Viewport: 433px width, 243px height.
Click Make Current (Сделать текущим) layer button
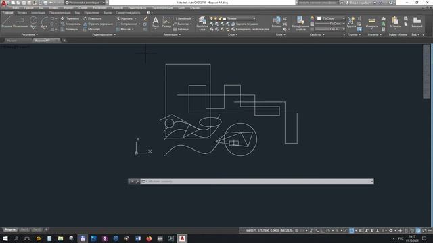[245, 24]
